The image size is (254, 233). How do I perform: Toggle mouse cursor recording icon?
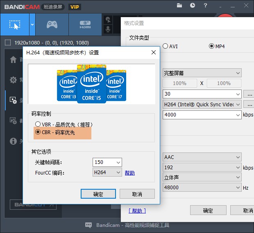click(x=108, y=20)
